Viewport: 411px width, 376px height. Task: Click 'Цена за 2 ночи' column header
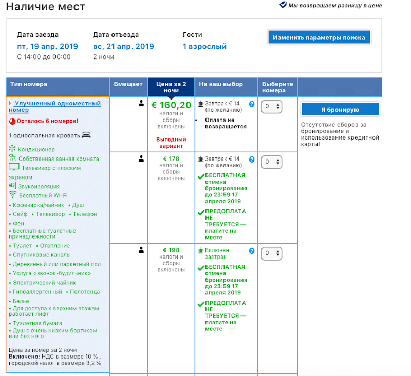(x=171, y=87)
